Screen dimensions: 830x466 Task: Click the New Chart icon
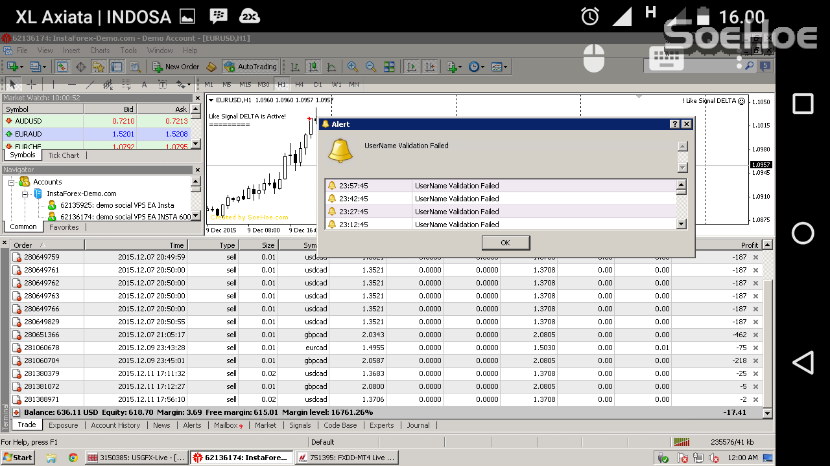click(x=11, y=67)
